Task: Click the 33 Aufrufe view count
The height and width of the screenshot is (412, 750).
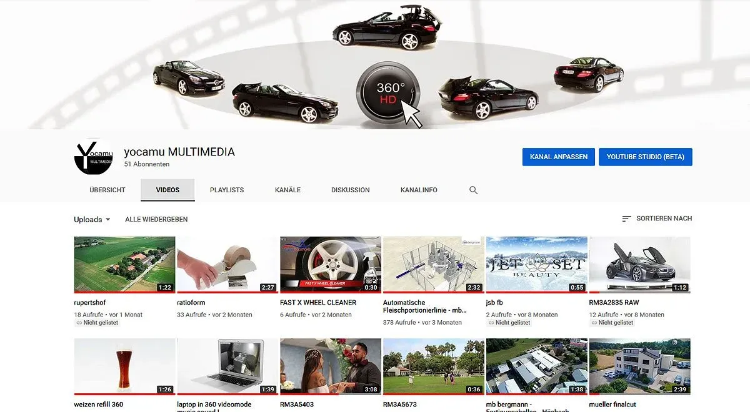Action: (192, 315)
